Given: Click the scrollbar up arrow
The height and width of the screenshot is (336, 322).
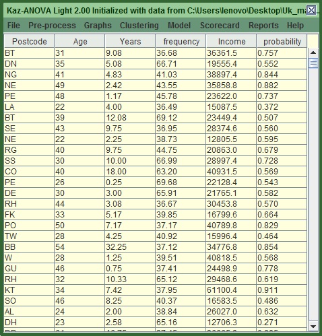Looking at the screenshot, I should 313,53.
